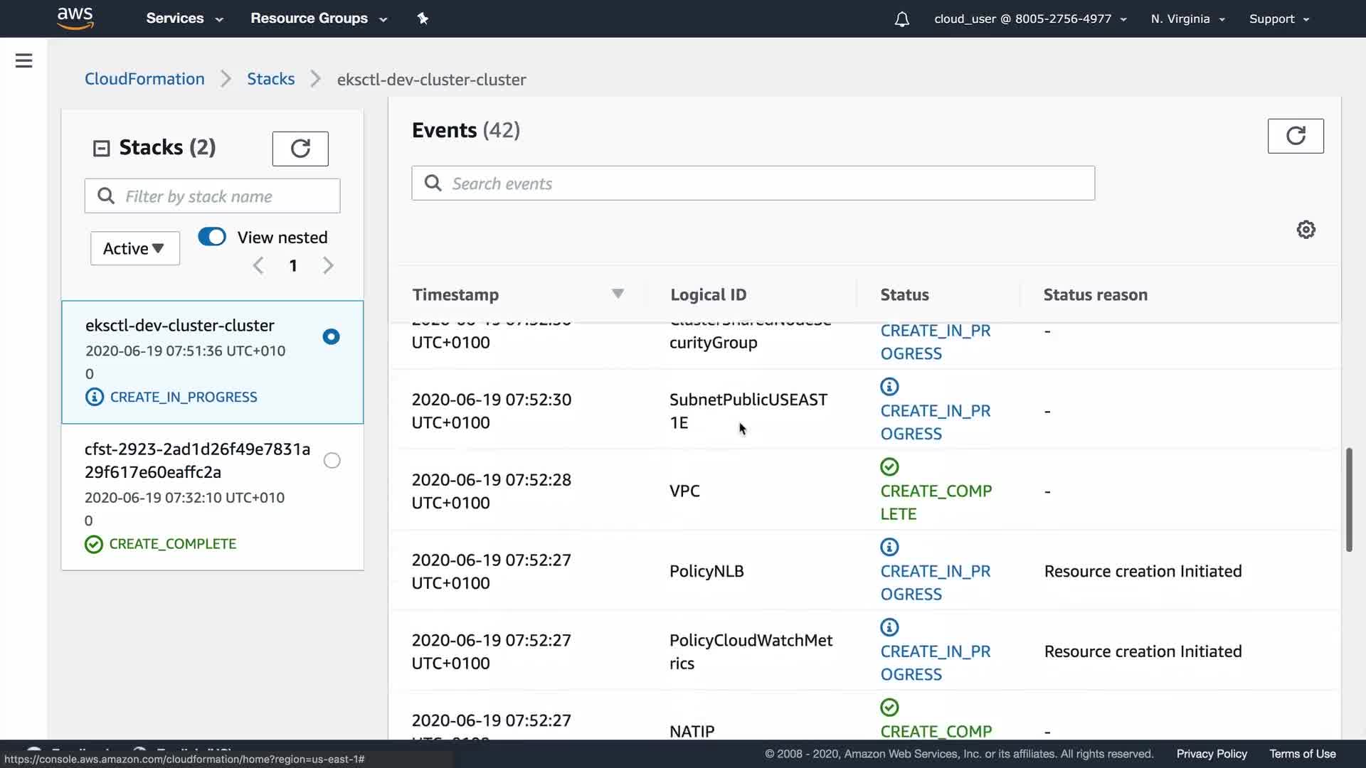Open the Stacks breadcrumb link
Screen dimensions: 1366x768
tap(270, 79)
